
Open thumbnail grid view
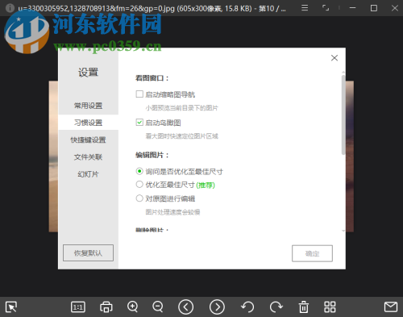(x=330, y=307)
